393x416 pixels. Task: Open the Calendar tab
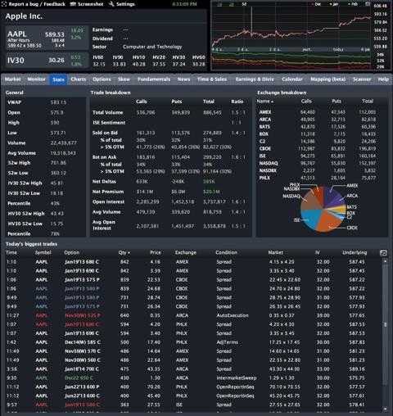[292, 79]
